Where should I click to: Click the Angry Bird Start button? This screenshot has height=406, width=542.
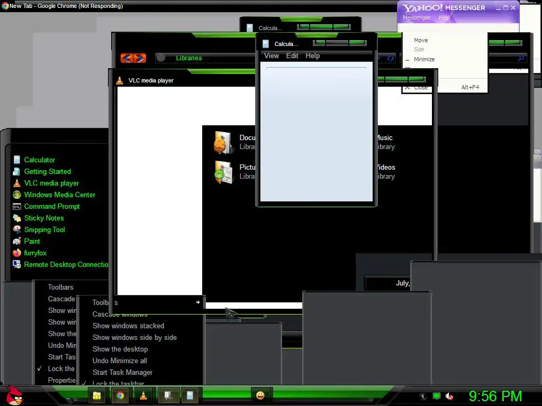click(x=14, y=395)
